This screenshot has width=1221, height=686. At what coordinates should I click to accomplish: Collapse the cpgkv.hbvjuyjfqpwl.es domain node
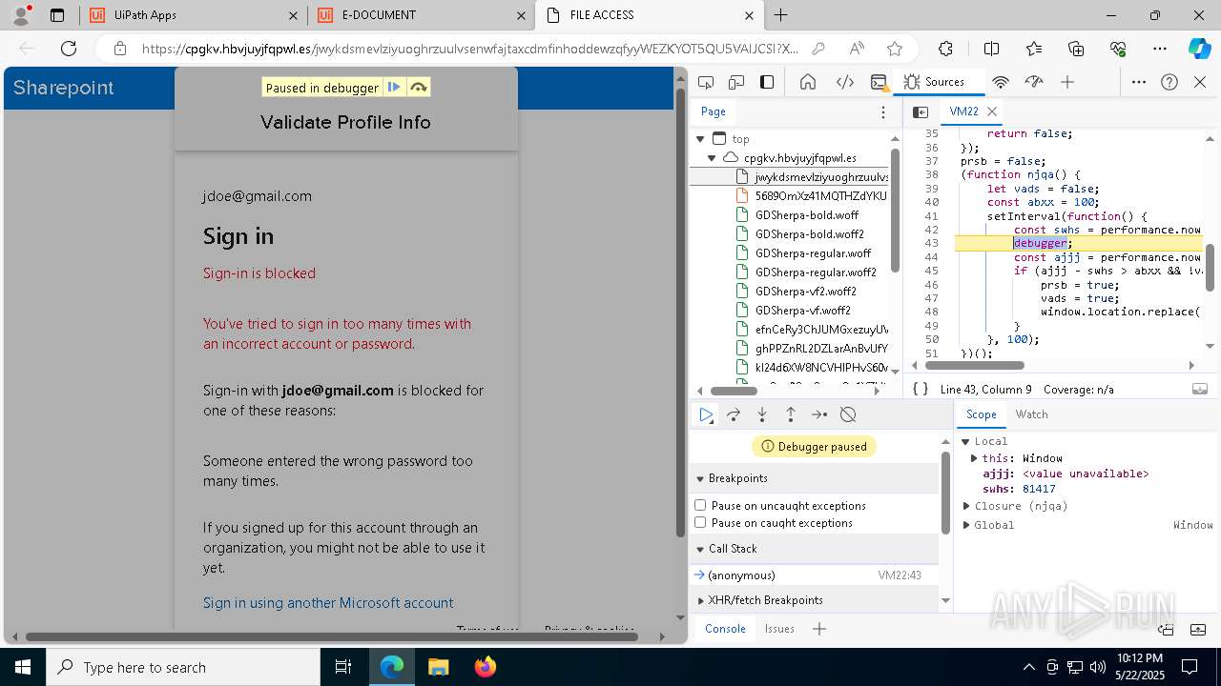[712, 158]
